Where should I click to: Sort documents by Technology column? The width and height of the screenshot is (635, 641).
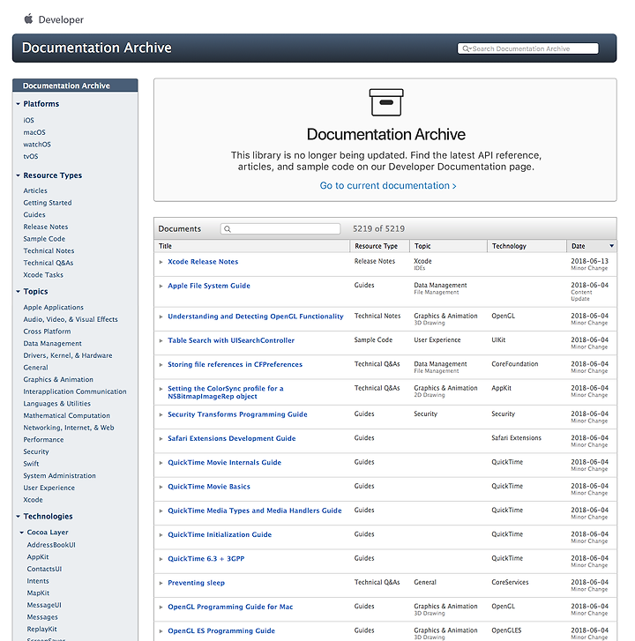[527, 246]
